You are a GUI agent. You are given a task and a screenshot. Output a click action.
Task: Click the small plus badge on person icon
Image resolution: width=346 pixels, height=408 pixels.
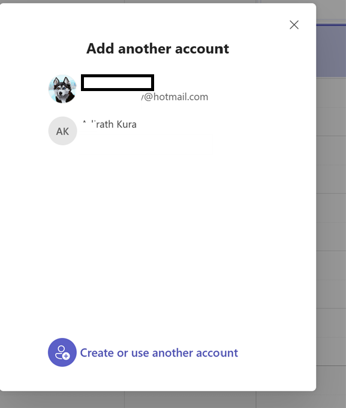pyautogui.click(x=66, y=356)
